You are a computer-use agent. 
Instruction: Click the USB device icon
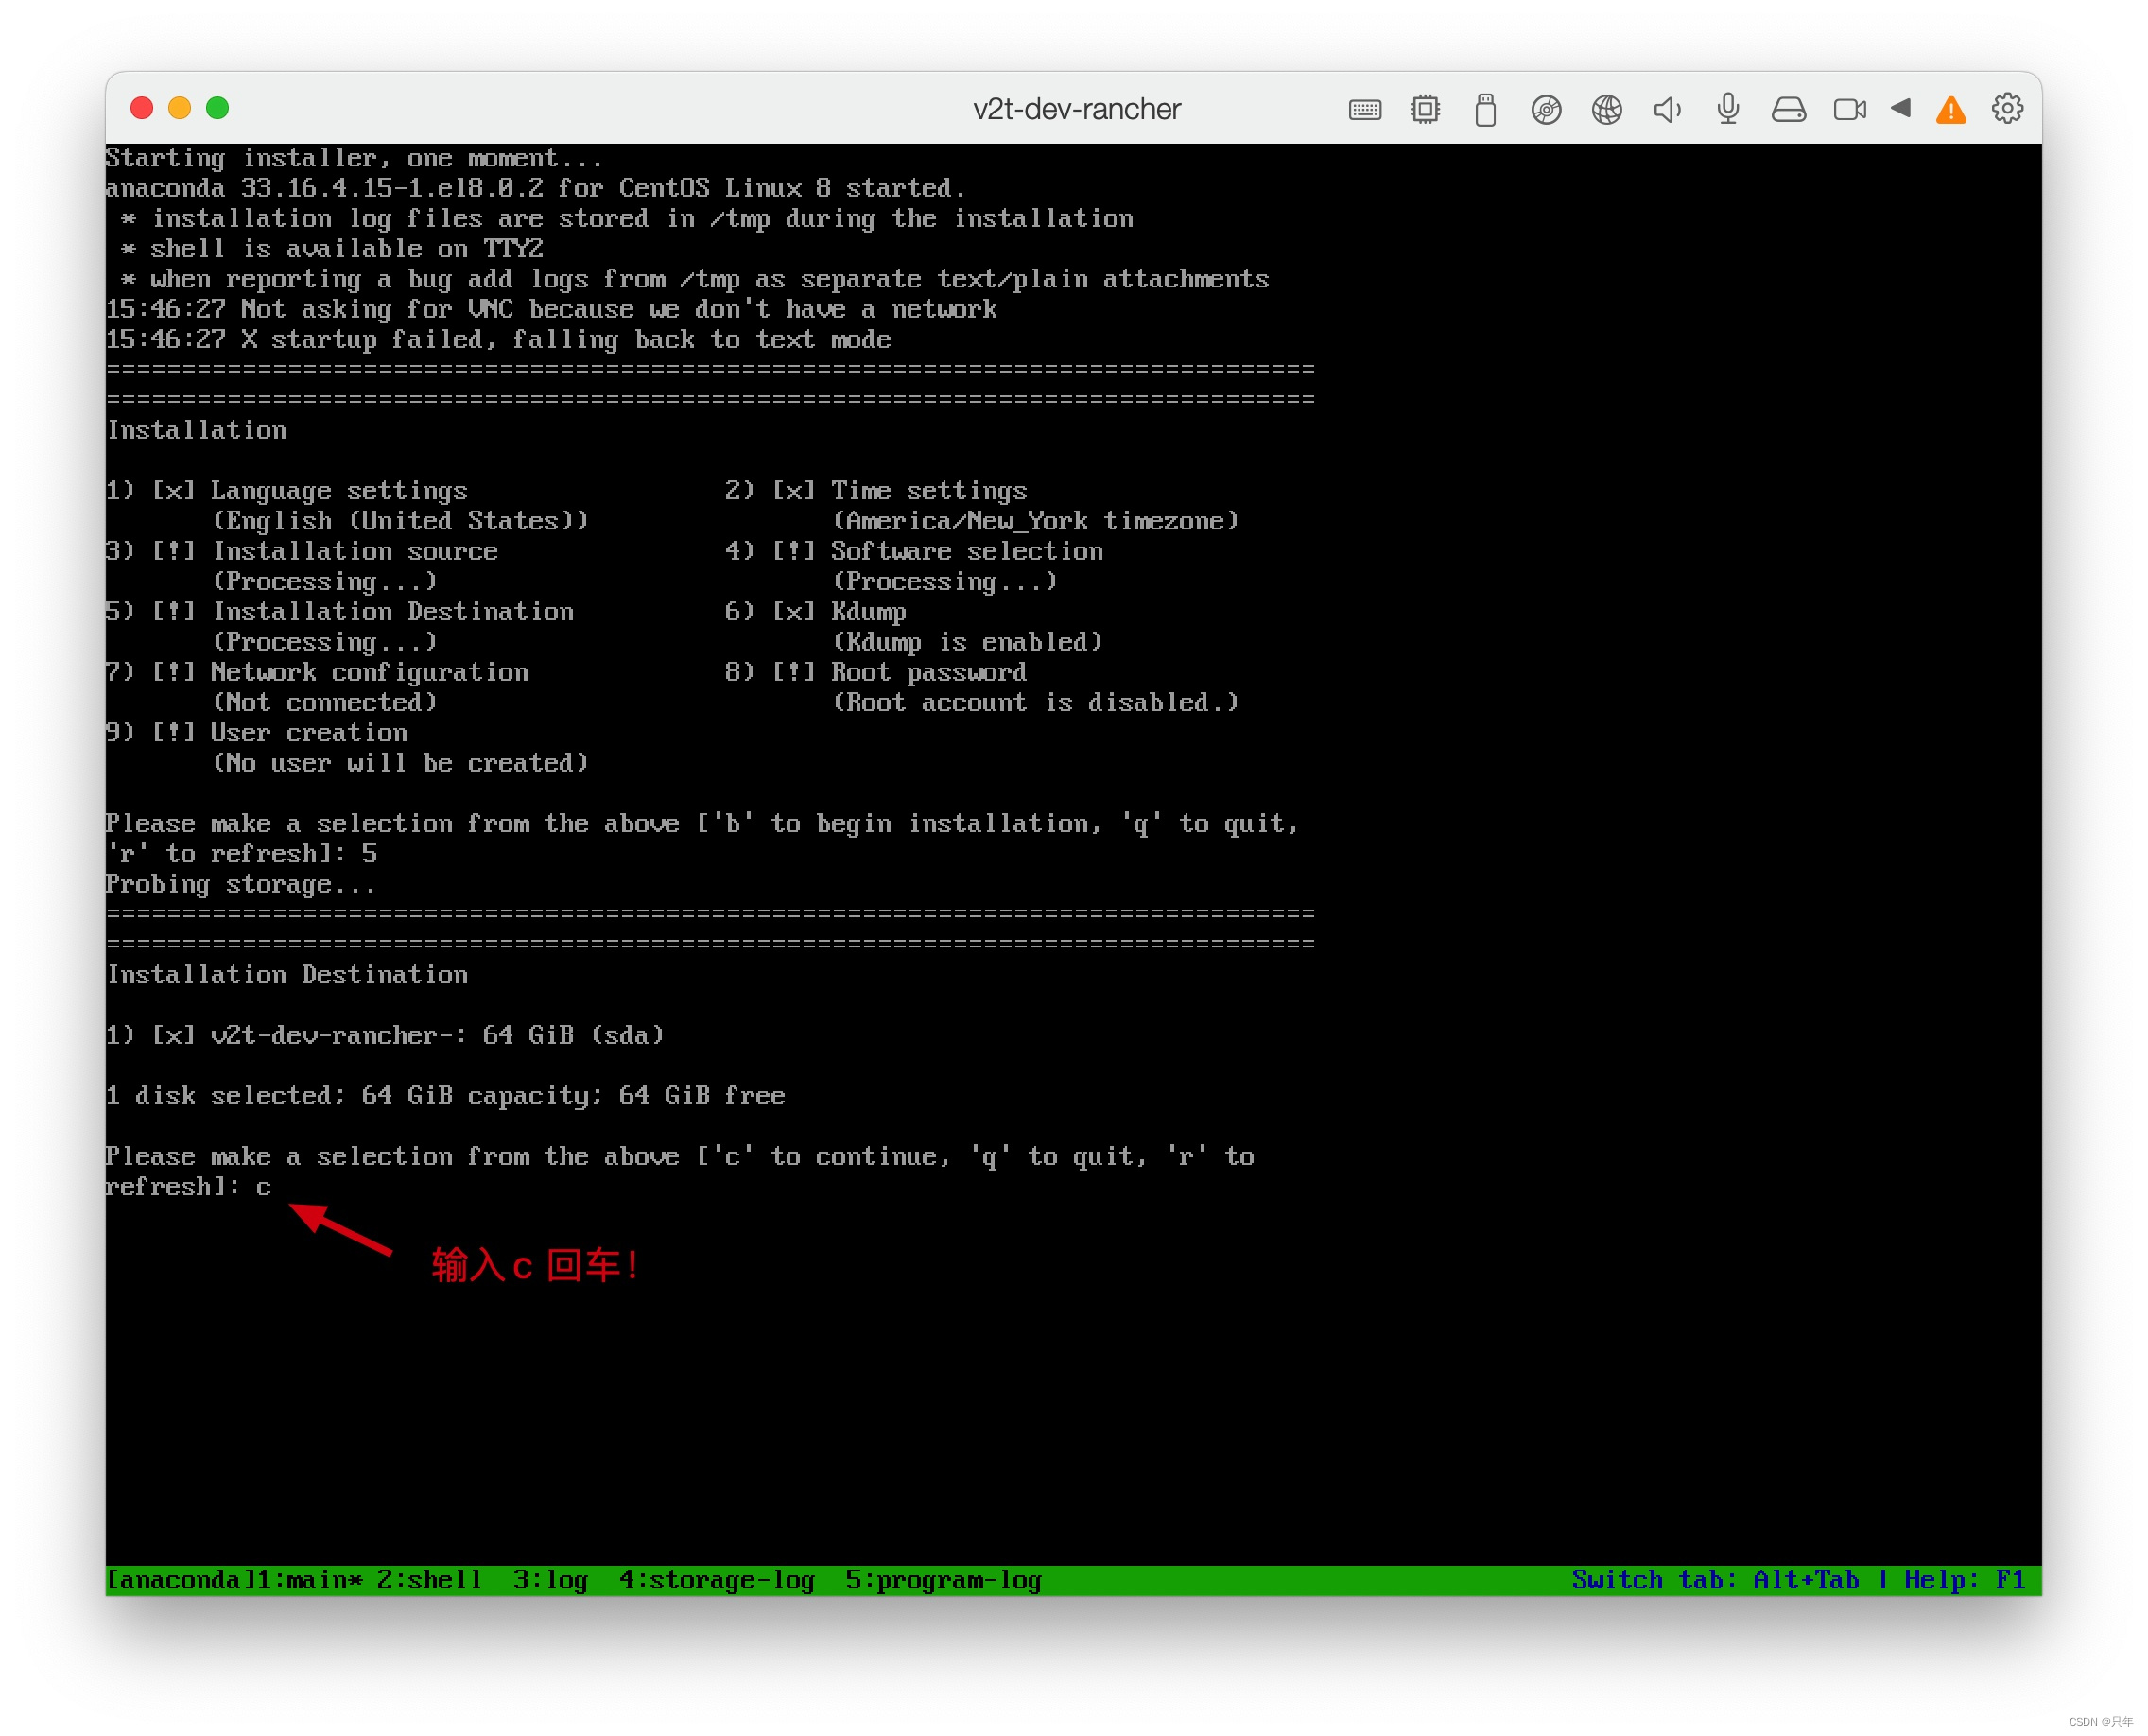click(x=1485, y=109)
